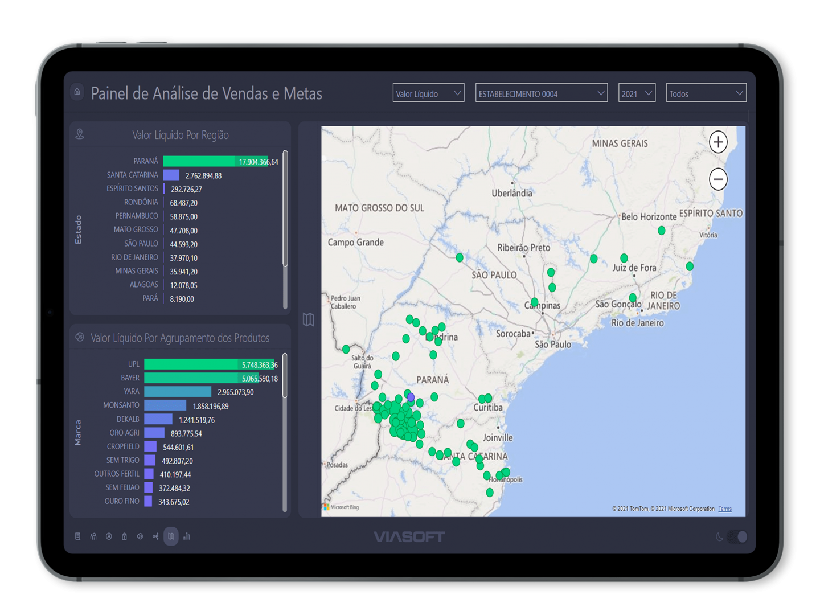Zoom in on the map with plus button
Screen dimensions: 820x611
718,142
